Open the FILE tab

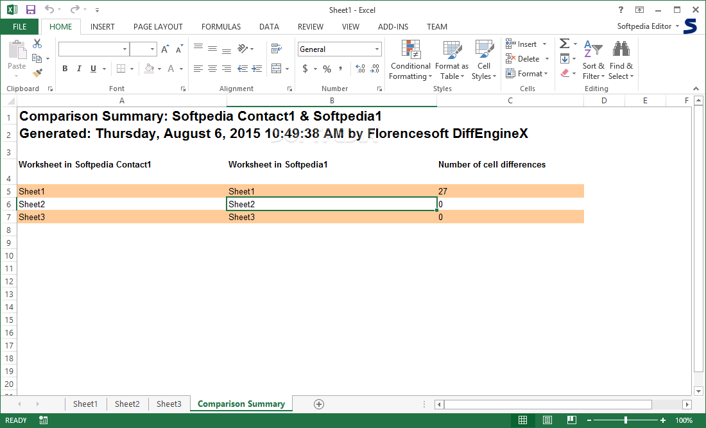[19, 26]
